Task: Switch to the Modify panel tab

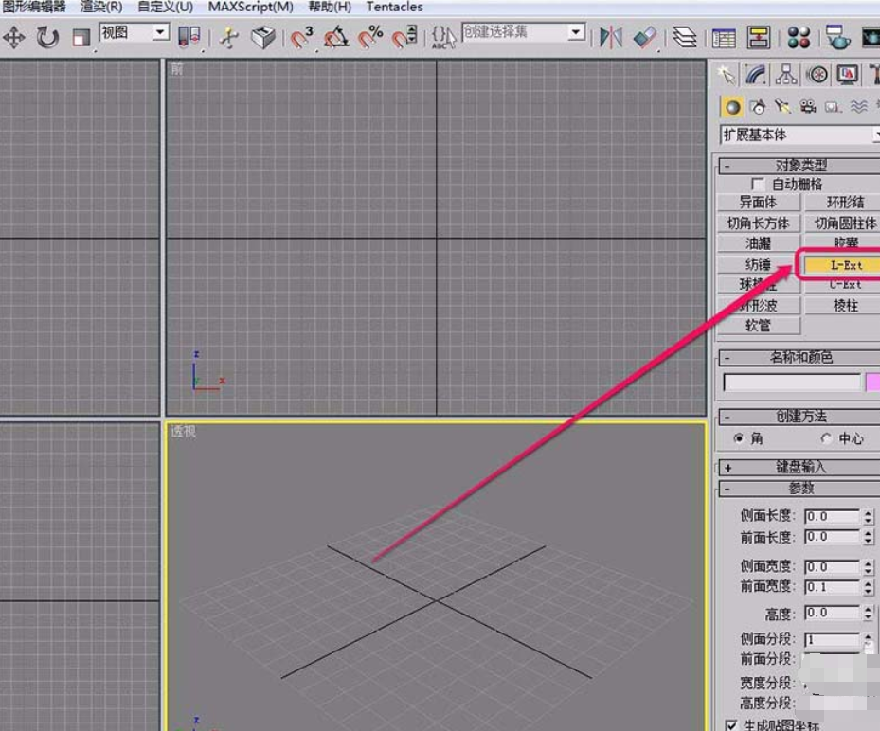Action: click(756, 75)
